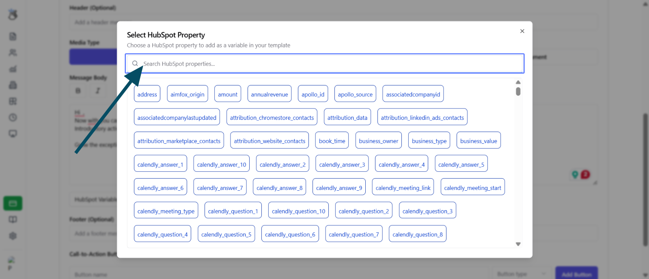Viewport: 649px width, 279px height.
Task: Choose calendly_question_7 property
Action: click(x=354, y=234)
